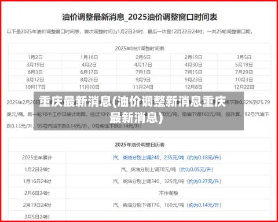278x222 pixels.
Task: Click 汽、柴油分别下调170、160元/吨 text
Action: pyautogui.click(x=148, y=205)
